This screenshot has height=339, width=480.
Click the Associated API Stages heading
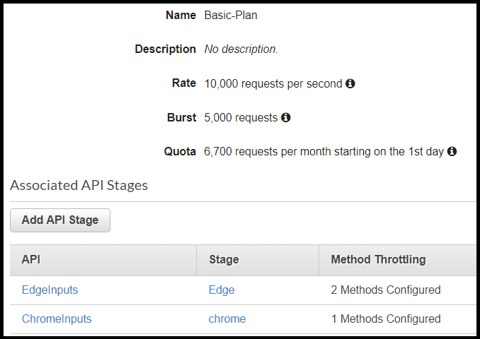[79, 185]
